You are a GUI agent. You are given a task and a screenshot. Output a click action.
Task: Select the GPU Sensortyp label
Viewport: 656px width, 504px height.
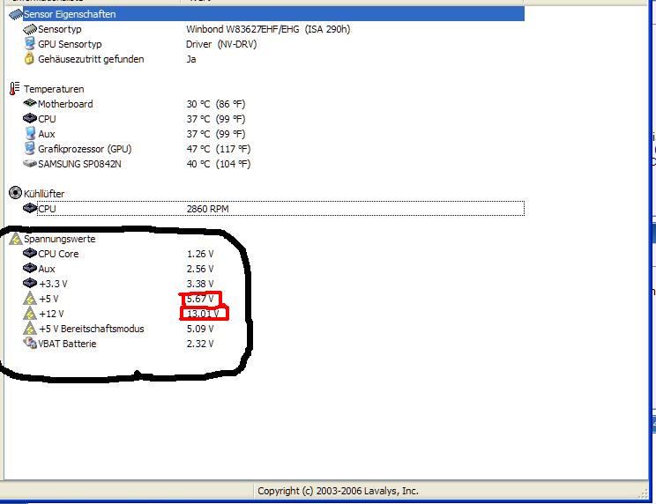tap(70, 44)
